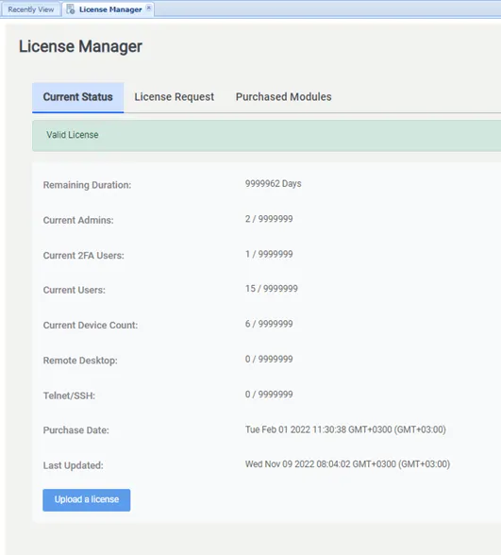
Task: Switch to the License Request tab
Action: [x=174, y=97]
